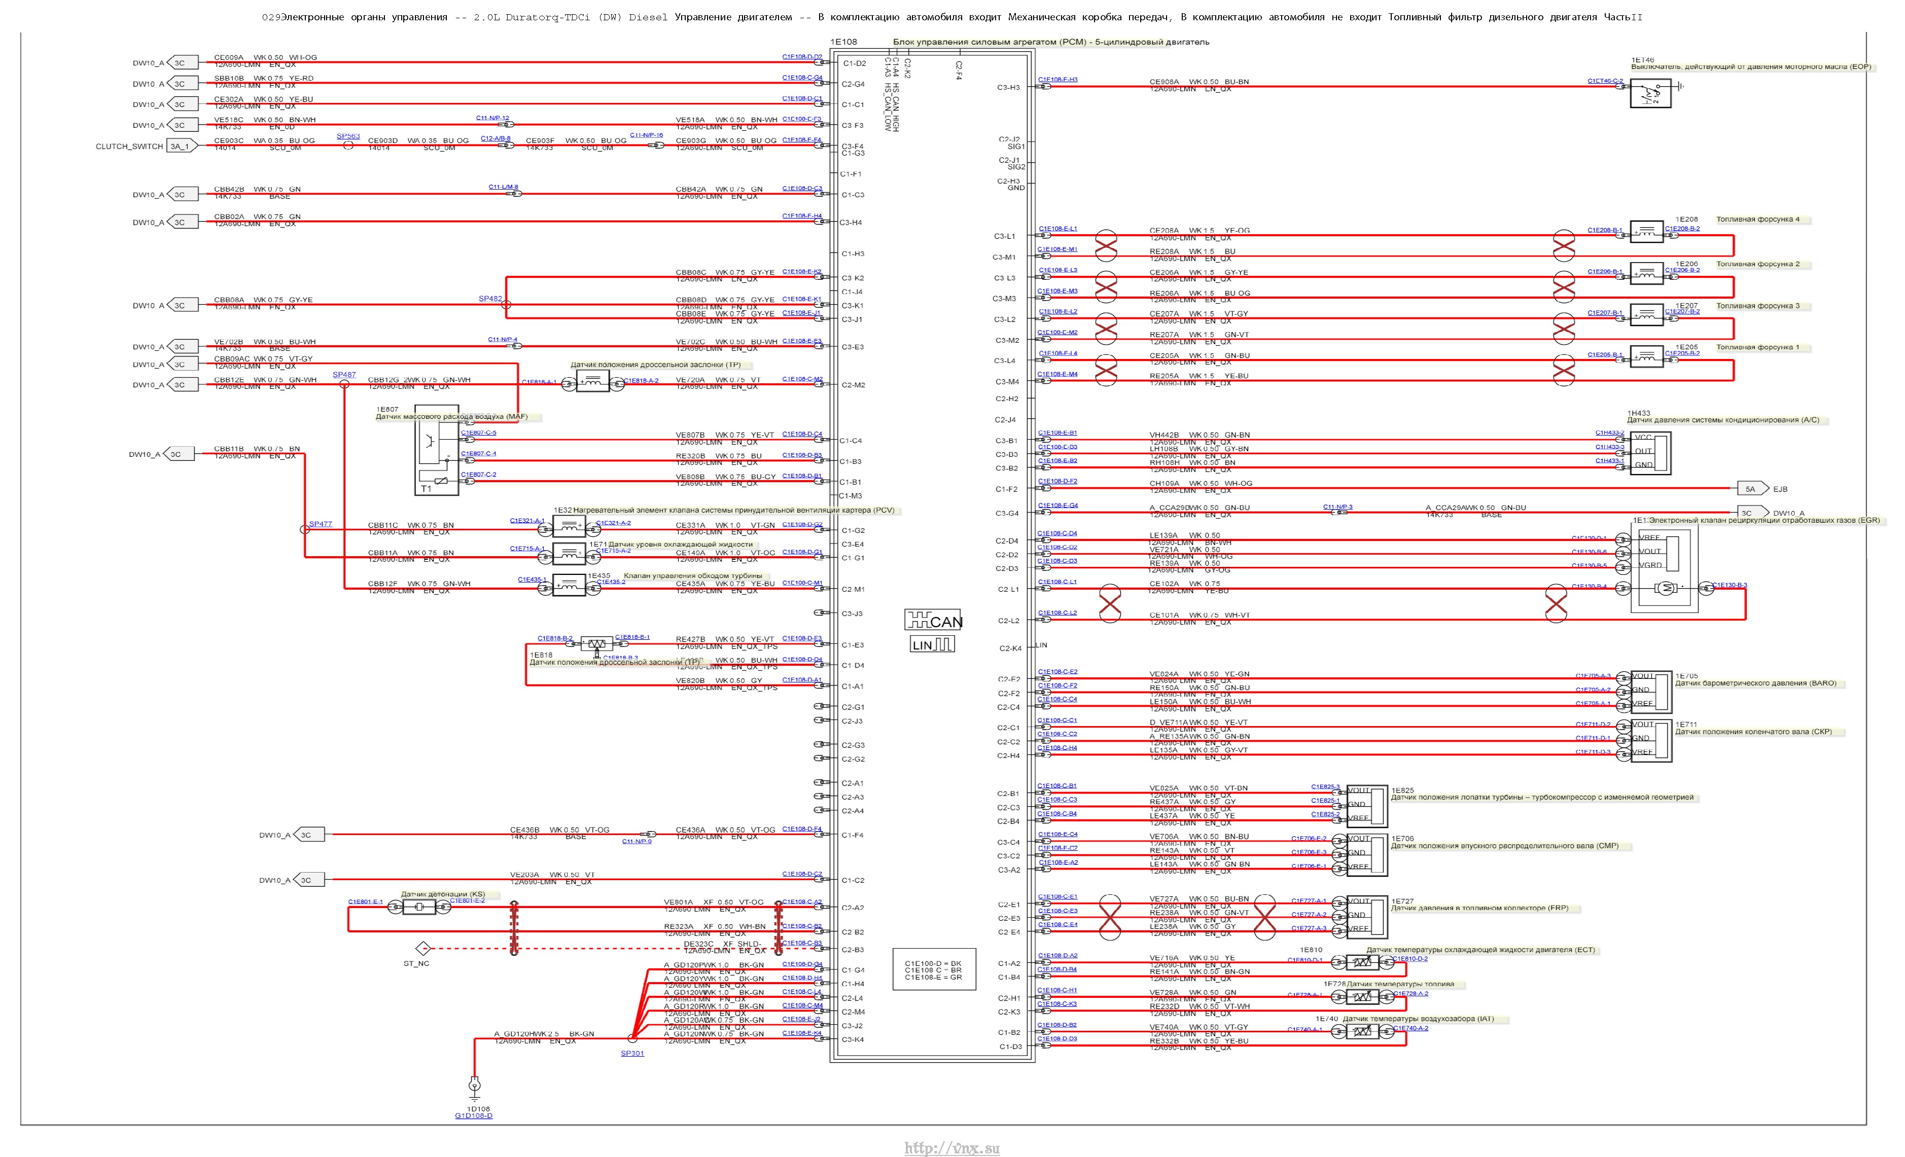This screenshot has height=1157, width=1905.
Task: Click the CAN bus symbol inside PCM
Action: coord(933,620)
